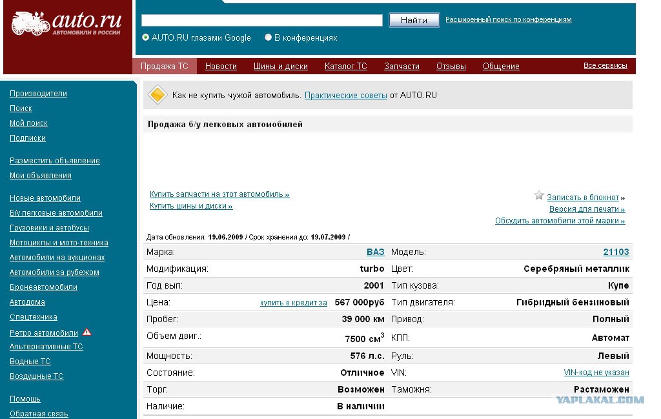The width and height of the screenshot is (661, 419).
Task: Open Автомобили на аукционах sidebar link
Action: click(57, 257)
